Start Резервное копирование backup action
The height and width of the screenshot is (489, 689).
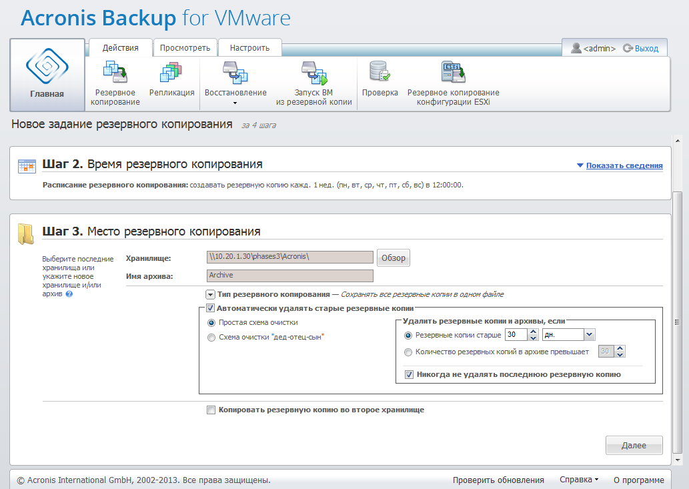(x=115, y=83)
